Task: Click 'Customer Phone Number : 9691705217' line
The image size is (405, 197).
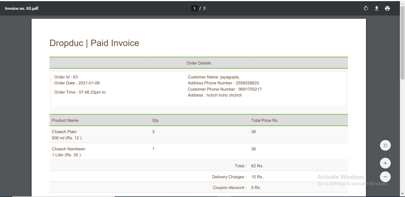Action: tap(225, 89)
